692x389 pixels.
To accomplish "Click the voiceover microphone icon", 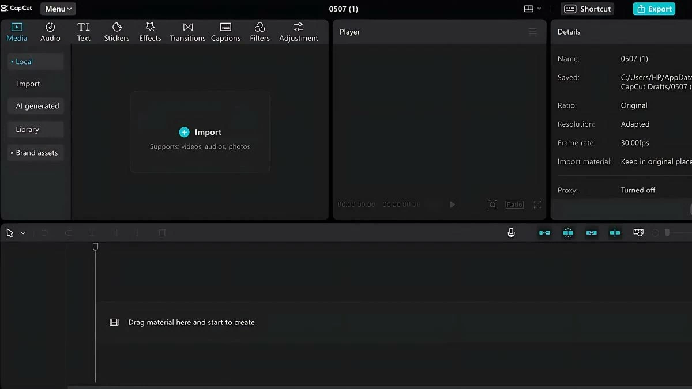I will point(511,232).
